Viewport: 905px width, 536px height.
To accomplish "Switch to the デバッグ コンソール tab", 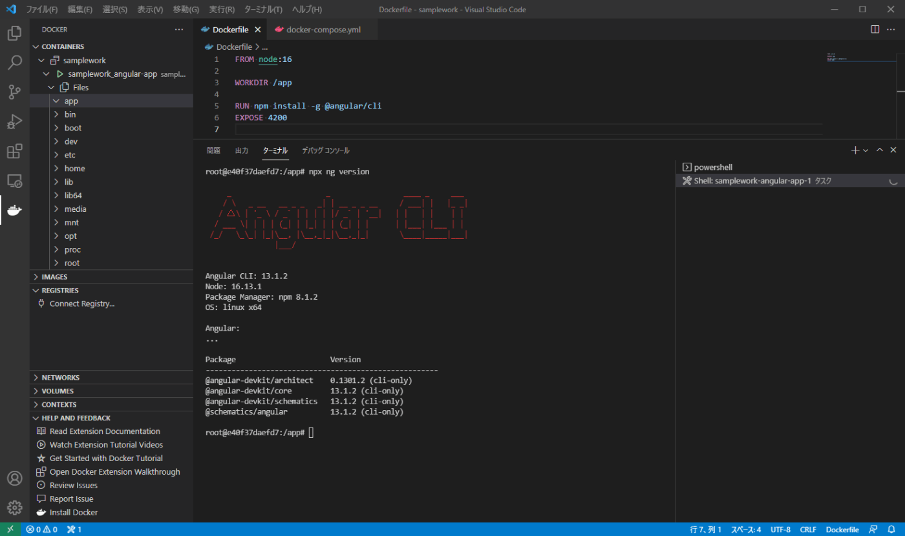I will point(326,150).
